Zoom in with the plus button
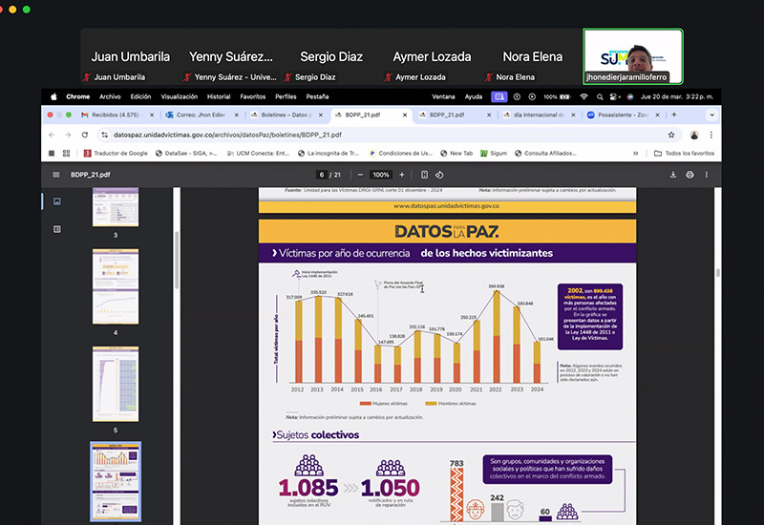The height and width of the screenshot is (525, 764). click(x=401, y=175)
